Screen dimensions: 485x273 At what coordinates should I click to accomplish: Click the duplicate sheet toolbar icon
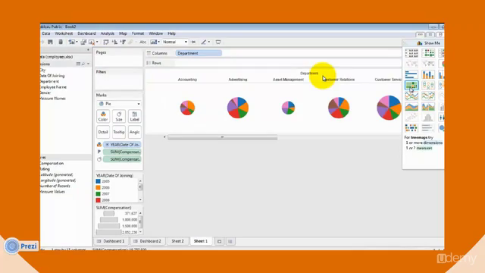pyautogui.click(x=83, y=42)
